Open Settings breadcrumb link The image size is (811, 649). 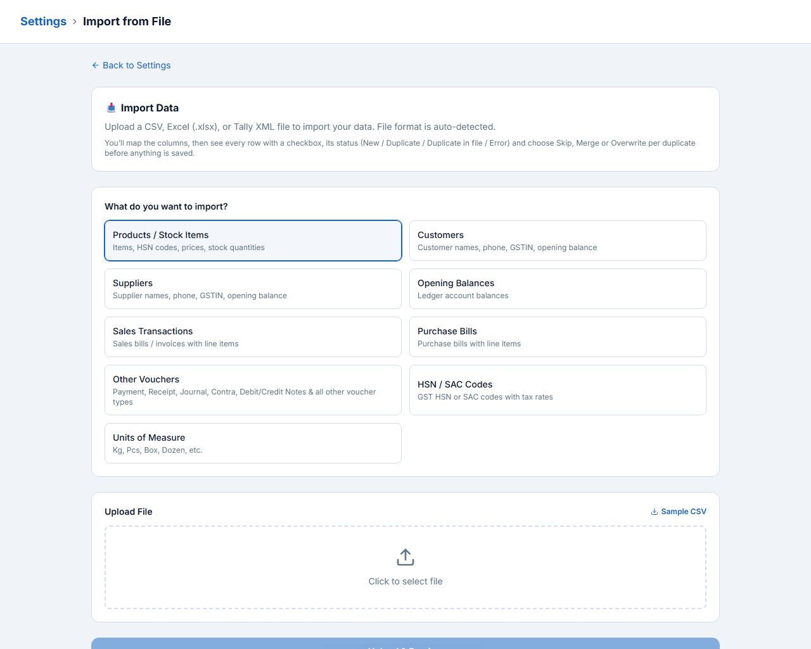43,22
